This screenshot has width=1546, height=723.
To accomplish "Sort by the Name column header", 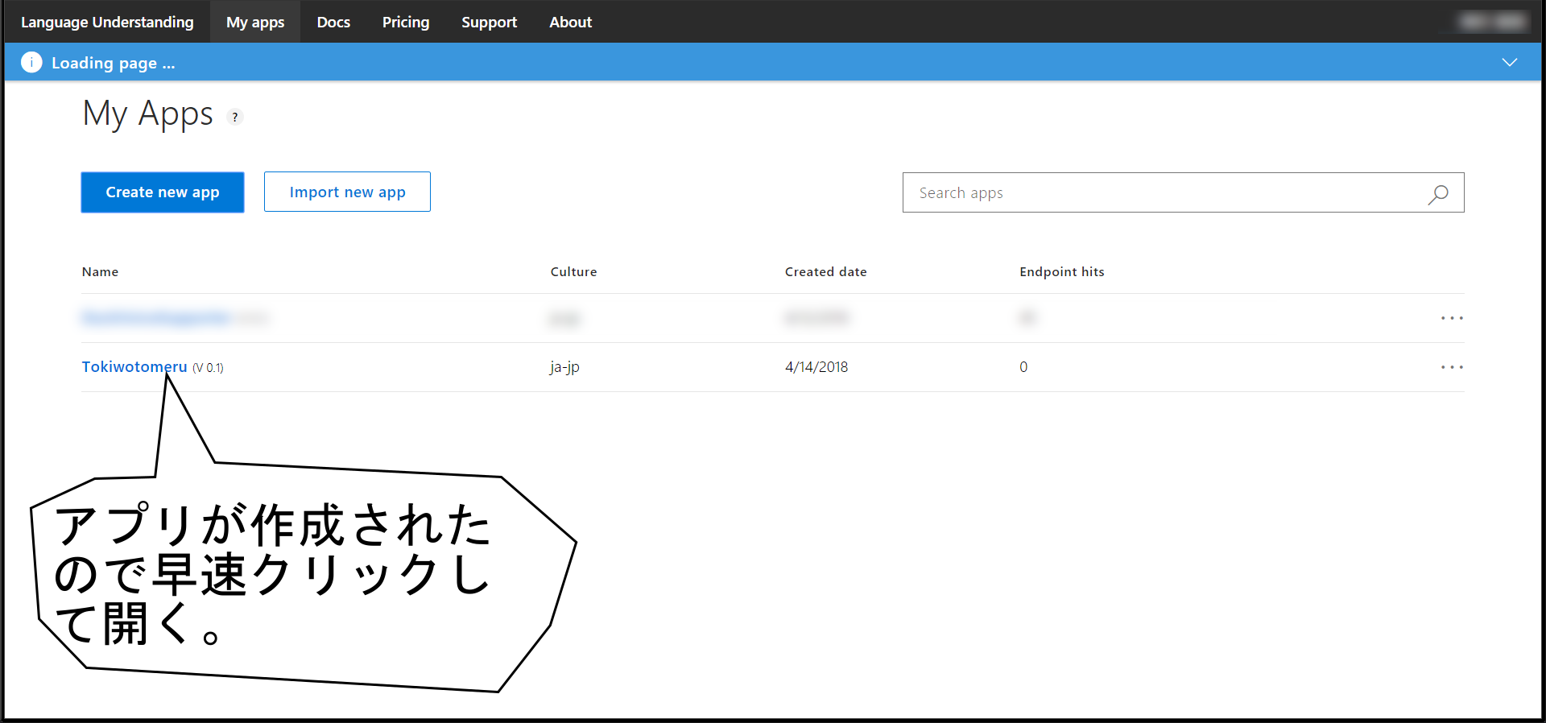I will [x=101, y=272].
